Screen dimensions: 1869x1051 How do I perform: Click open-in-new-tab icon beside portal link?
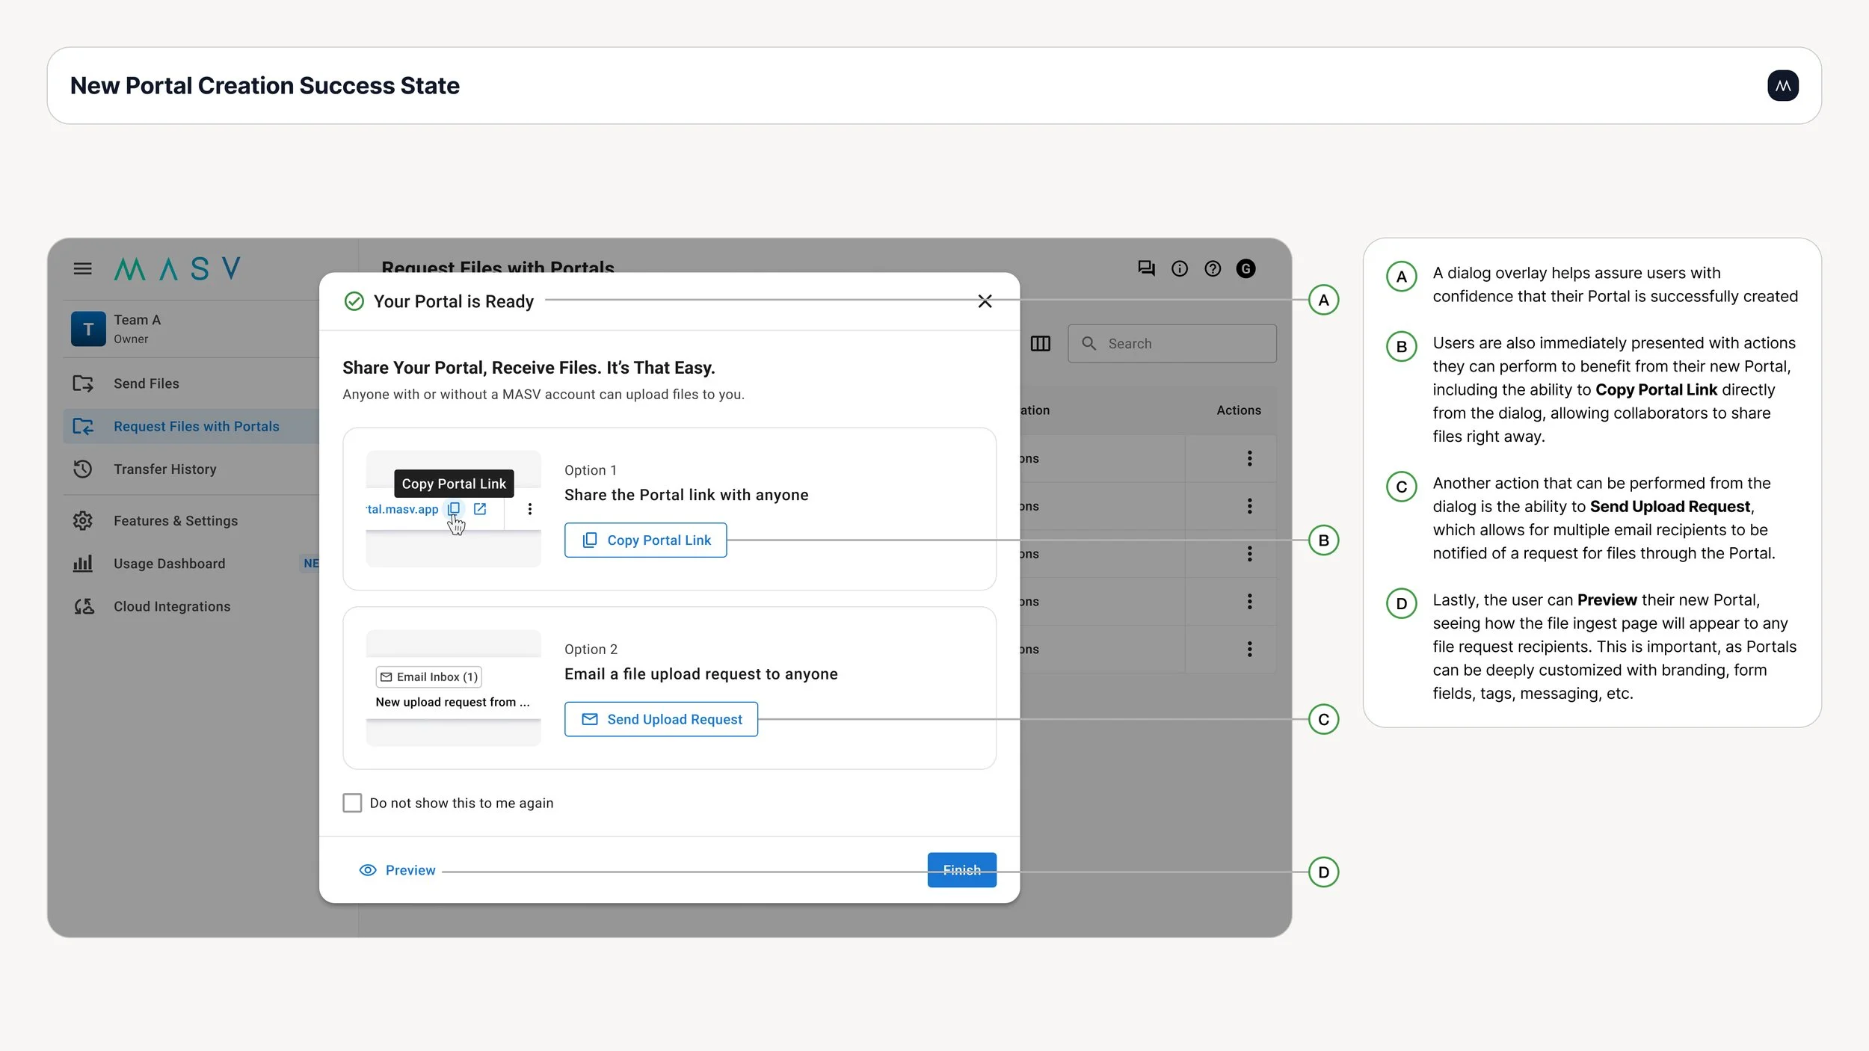480,508
